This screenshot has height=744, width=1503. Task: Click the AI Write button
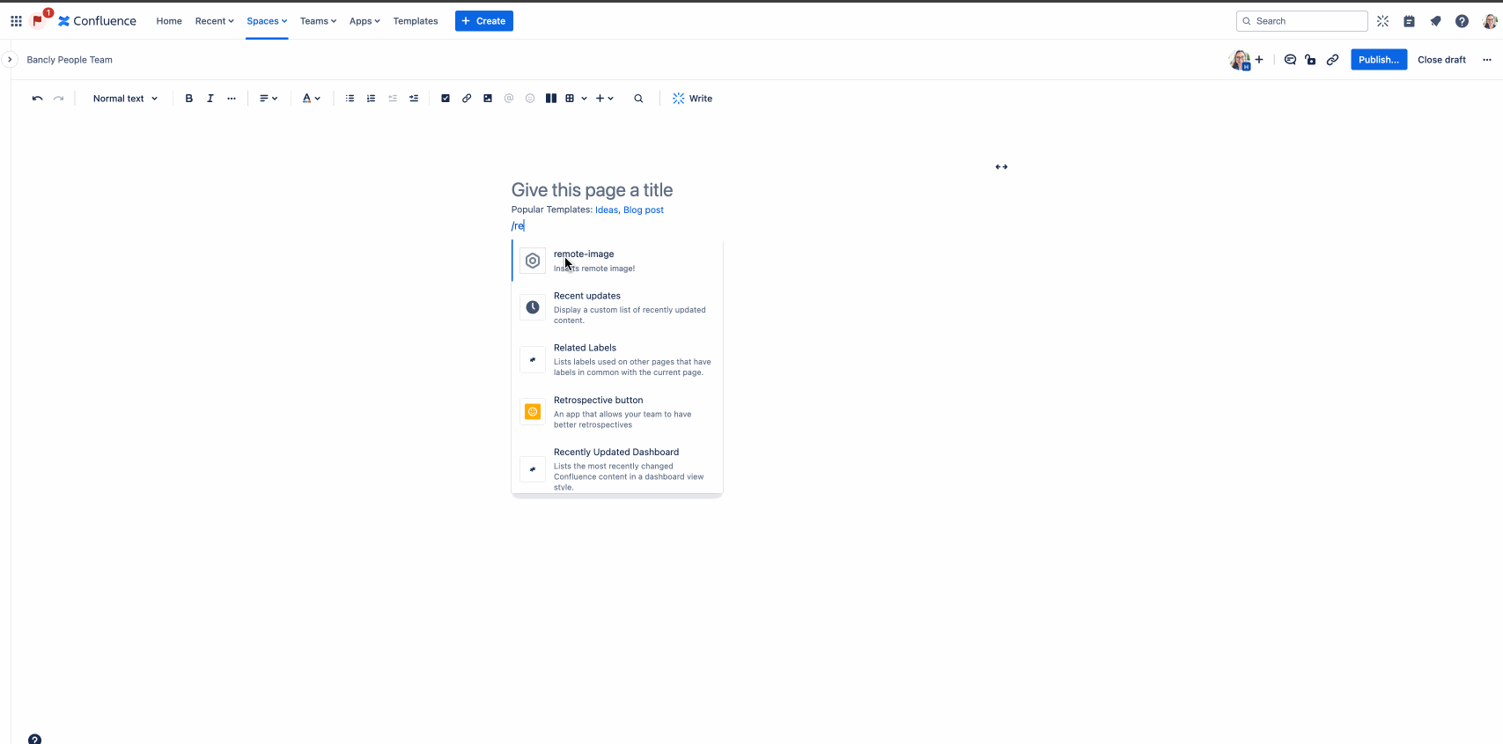point(692,99)
